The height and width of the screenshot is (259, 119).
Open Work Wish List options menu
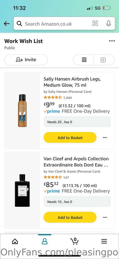coord(112,41)
